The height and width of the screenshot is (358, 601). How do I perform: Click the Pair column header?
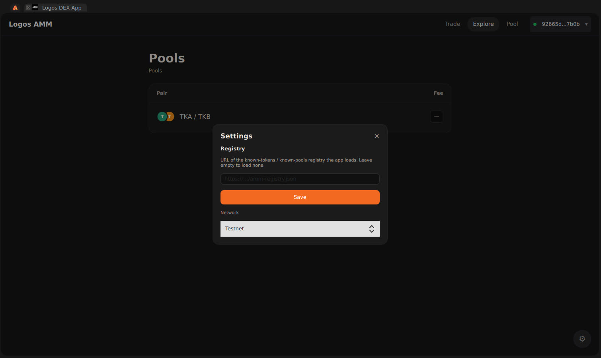tap(162, 93)
